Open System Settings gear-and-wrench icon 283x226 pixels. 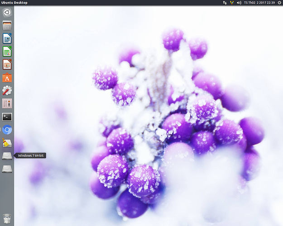tap(7, 90)
